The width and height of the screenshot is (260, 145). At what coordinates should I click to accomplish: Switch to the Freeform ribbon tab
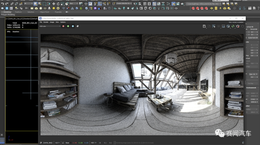tap(19, 12)
